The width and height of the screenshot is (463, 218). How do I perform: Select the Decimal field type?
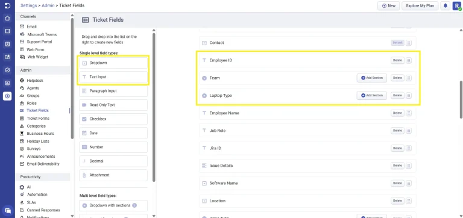pyautogui.click(x=113, y=161)
